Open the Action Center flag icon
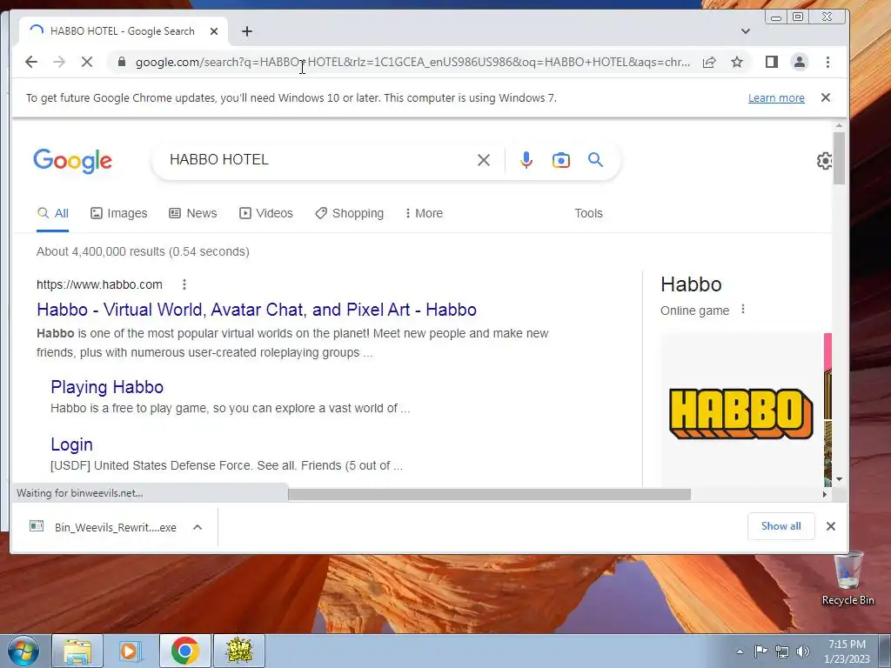Screen dimensions: 891x668 (x=760, y=651)
